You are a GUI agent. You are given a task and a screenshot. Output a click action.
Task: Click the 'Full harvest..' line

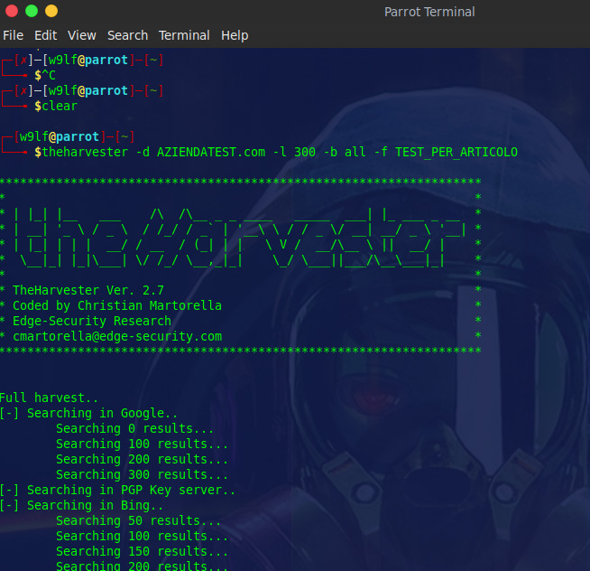tap(49, 398)
